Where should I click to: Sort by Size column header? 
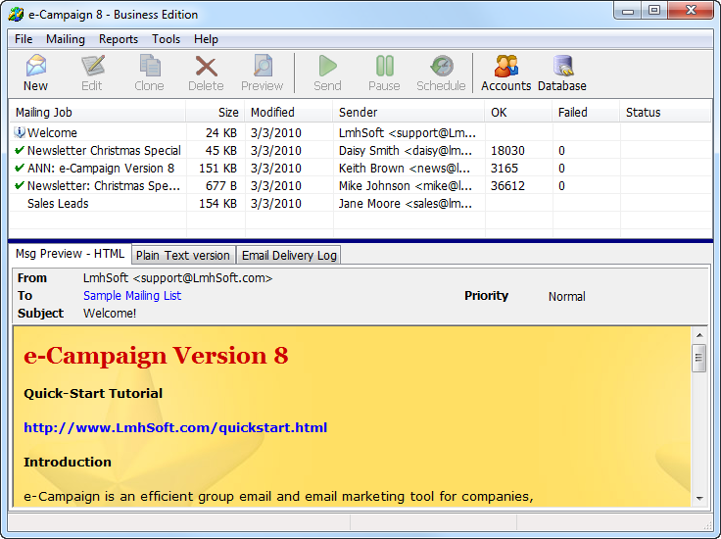click(216, 113)
